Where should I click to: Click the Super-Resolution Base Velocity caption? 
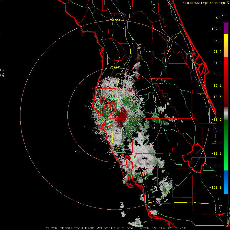coord(116,228)
